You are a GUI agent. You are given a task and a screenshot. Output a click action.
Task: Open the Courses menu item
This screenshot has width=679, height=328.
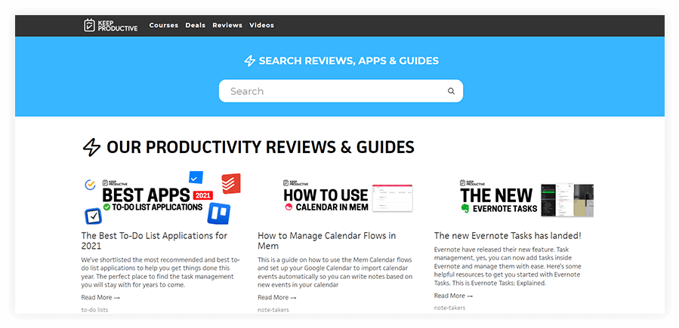(164, 25)
